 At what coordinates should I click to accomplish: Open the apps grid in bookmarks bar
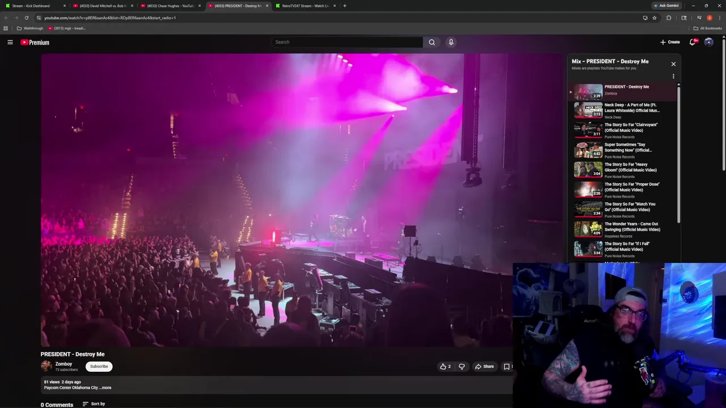pyautogui.click(x=6, y=28)
